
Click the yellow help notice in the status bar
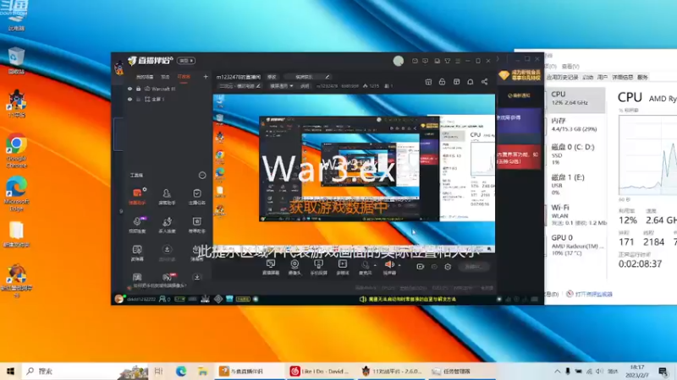(x=408, y=299)
